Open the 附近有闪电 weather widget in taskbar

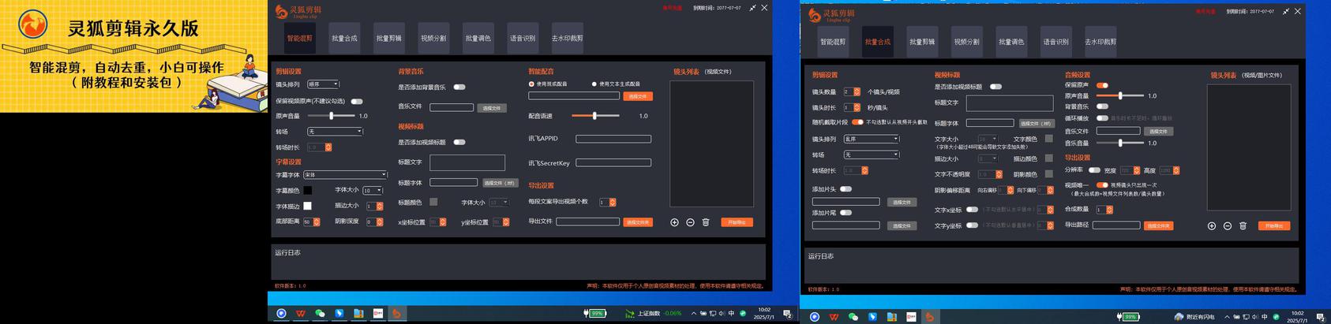pyautogui.click(x=1194, y=317)
